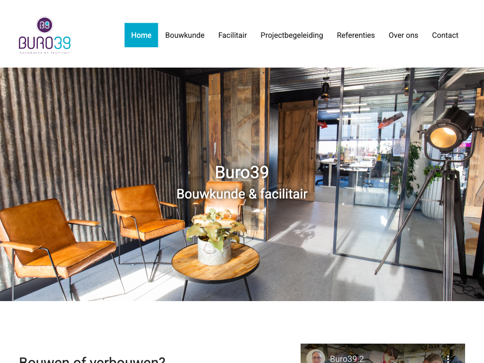Click the Buro39 logo in the header
The image size is (484, 363).
click(x=45, y=35)
